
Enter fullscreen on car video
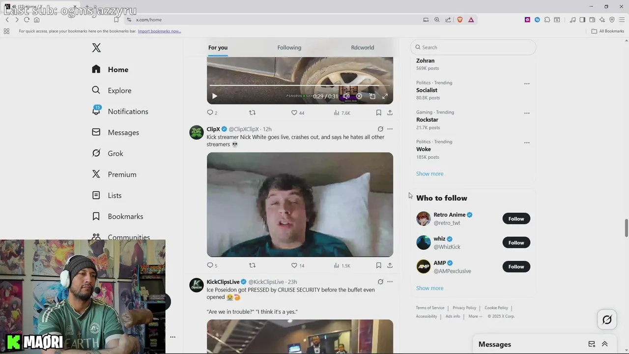coord(385,96)
